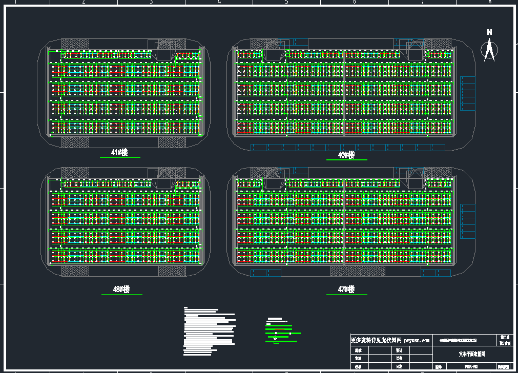This screenshot has width=518, height=373.
Task: Click the building 47 roof layout plan
Action: point(343,221)
